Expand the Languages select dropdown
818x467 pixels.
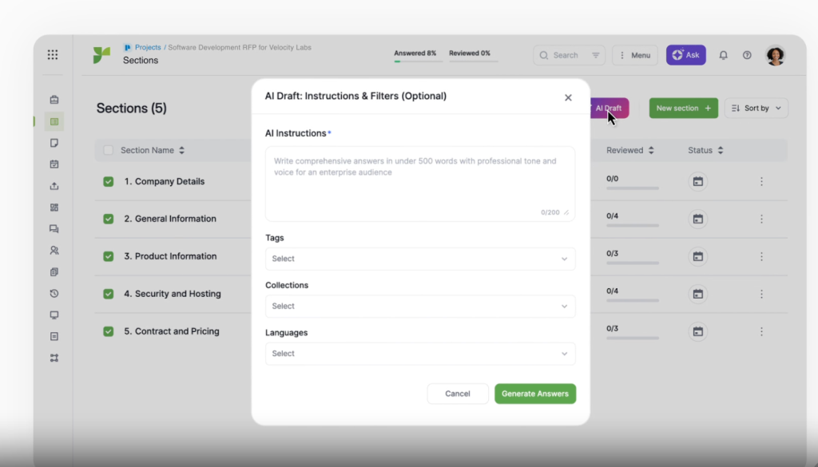pyautogui.click(x=420, y=353)
